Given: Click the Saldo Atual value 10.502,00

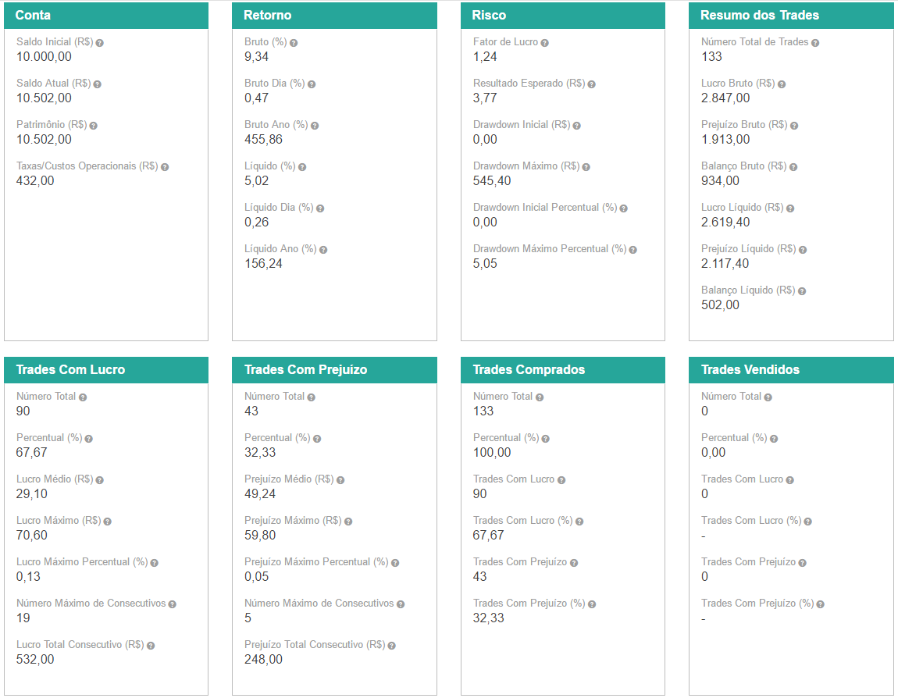Looking at the screenshot, I should tap(44, 98).
